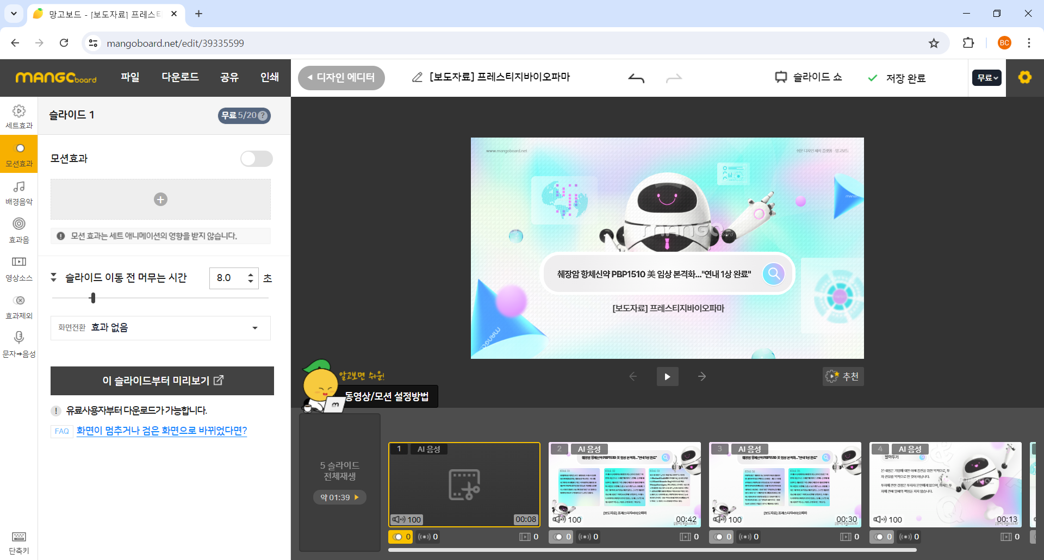Screen dimensions: 1044x560
Task: Click video source counter under slide 2
Action: 689,537
